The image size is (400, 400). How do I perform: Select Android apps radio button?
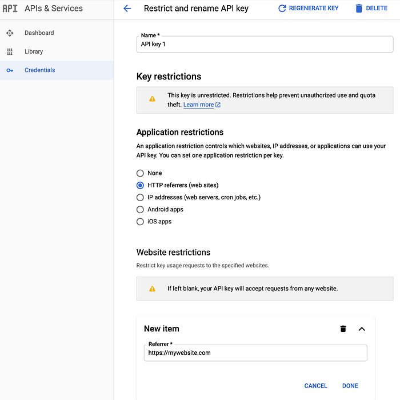pyautogui.click(x=141, y=209)
